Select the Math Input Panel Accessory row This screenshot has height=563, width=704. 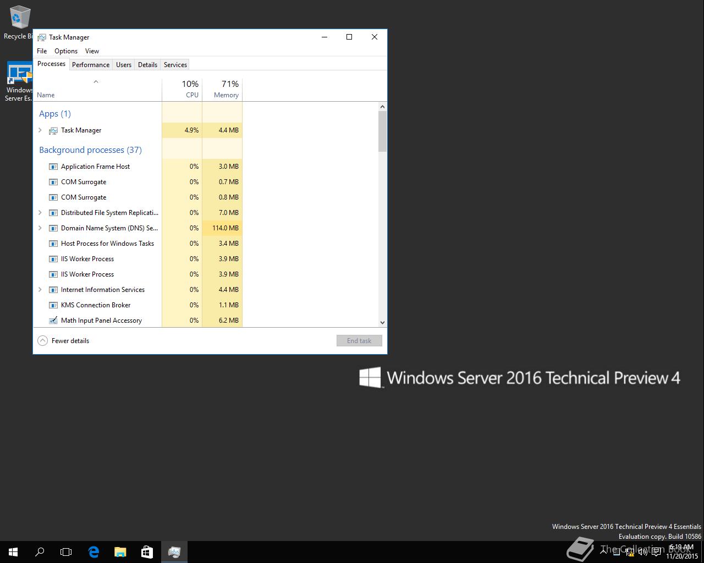[x=138, y=321]
